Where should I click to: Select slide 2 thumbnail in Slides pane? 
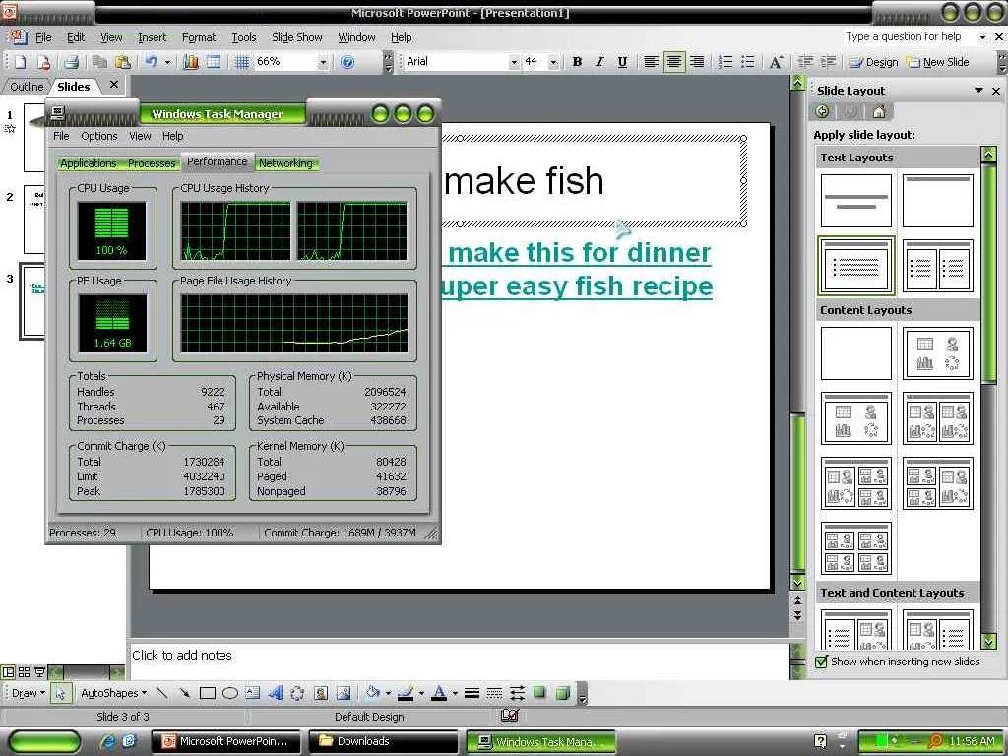[34, 220]
